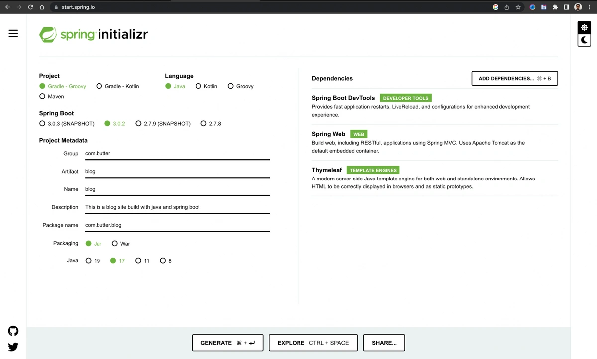Image resolution: width=597 pixels, height=359 pixels.
Task: Choose Kotlin as the language
Action: [x=206, y=86]
